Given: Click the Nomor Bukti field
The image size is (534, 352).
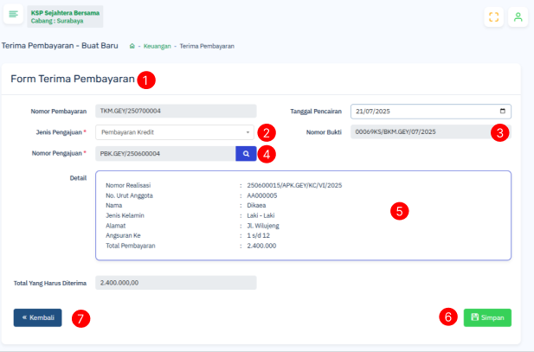Looking at the screenshot, I should (431, 131).
